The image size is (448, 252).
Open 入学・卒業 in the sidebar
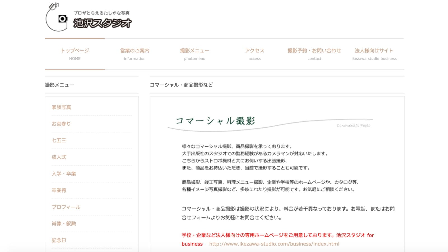point(64,174)
